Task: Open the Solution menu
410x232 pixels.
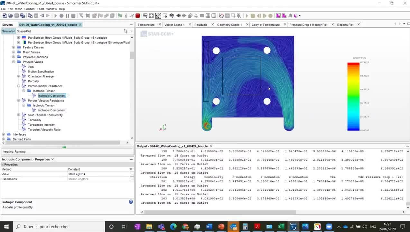Action: 29,9
